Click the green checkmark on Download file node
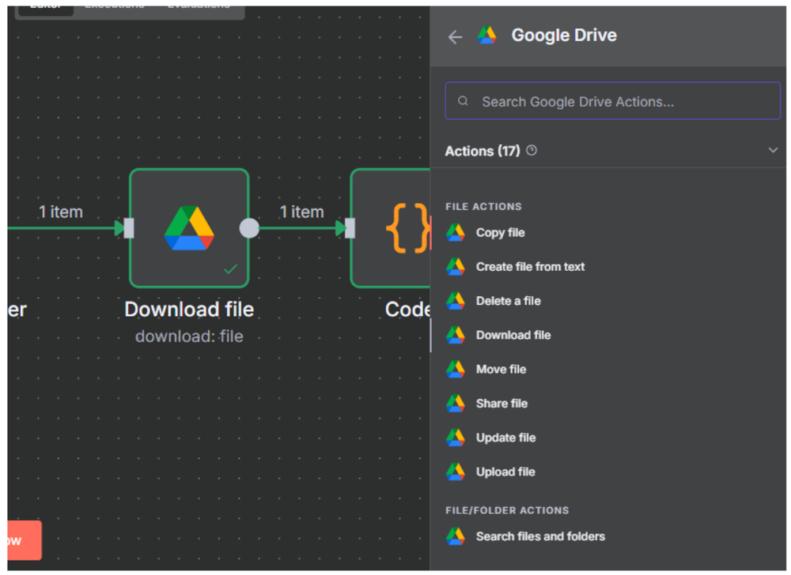This screenshot has height=575, width=791. coord(231,268)
